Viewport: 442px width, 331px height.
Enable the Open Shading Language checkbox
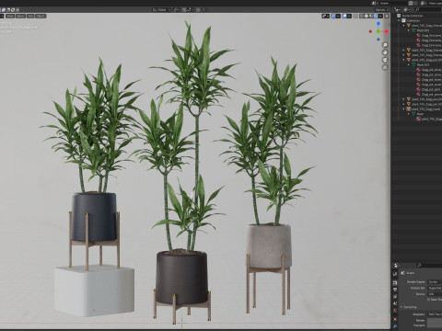(428, 300)
